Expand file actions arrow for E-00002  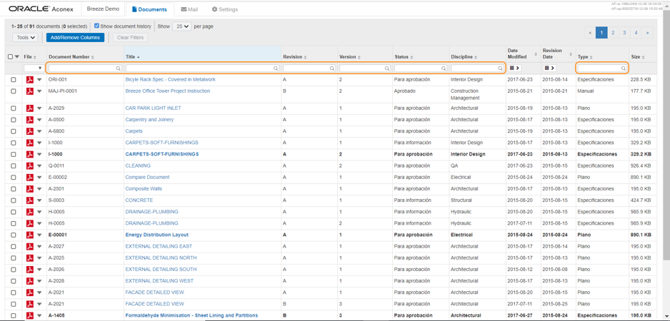point(39,178)
